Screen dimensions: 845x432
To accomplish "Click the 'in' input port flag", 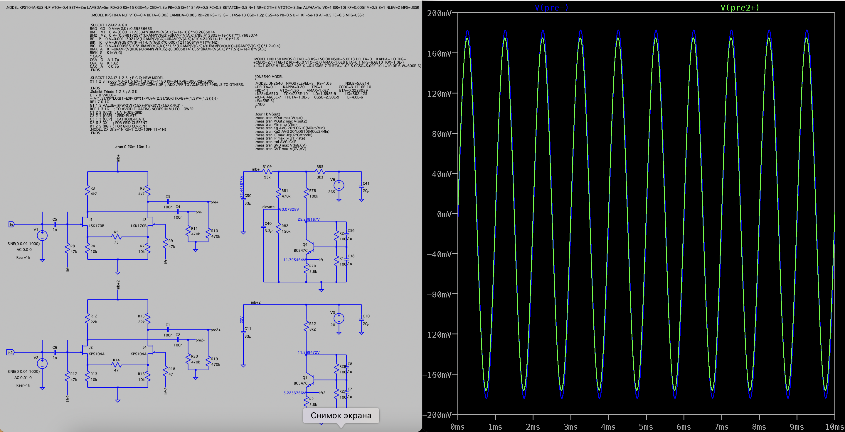I will click(x=11, y=224).
